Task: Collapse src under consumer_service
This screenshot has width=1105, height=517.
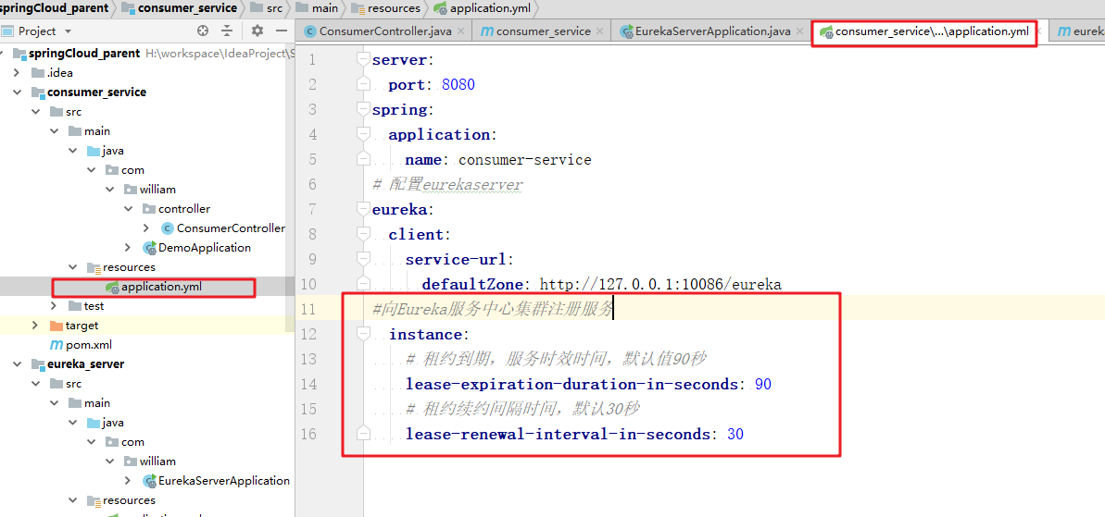Action: click(x=36, y=112)
